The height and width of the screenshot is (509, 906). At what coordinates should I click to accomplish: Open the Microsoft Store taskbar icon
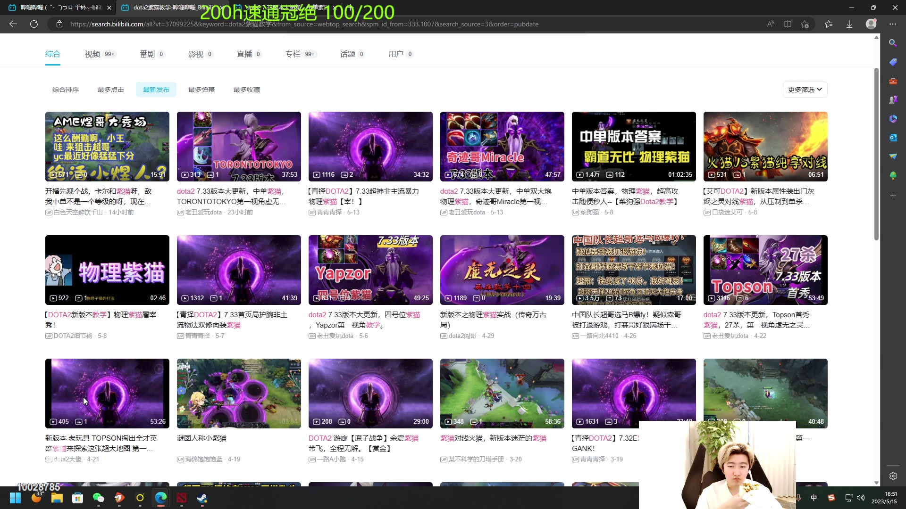[x=77, y=498]
